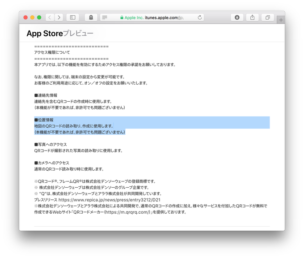Click the アクセス権限について heading text

click(52, 52)
